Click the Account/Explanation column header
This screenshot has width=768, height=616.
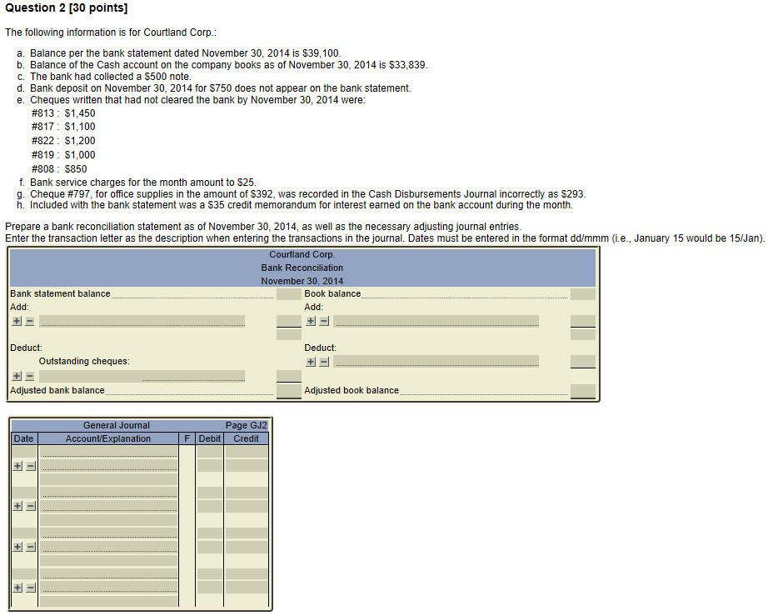[108, 438]
